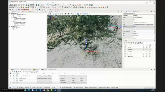Click the first icon in the Слои panel toolbar
Screen dimensions: 165x92
(x=125, y=43)
